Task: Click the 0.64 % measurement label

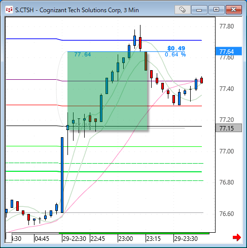Action: [x=175, y=54]
